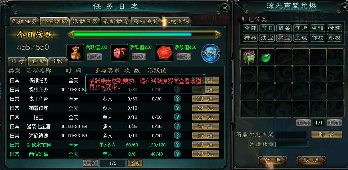Screen dimensions: 348x170
Task: Click 下页 in the exchange panel
Action: click(334, 122)
